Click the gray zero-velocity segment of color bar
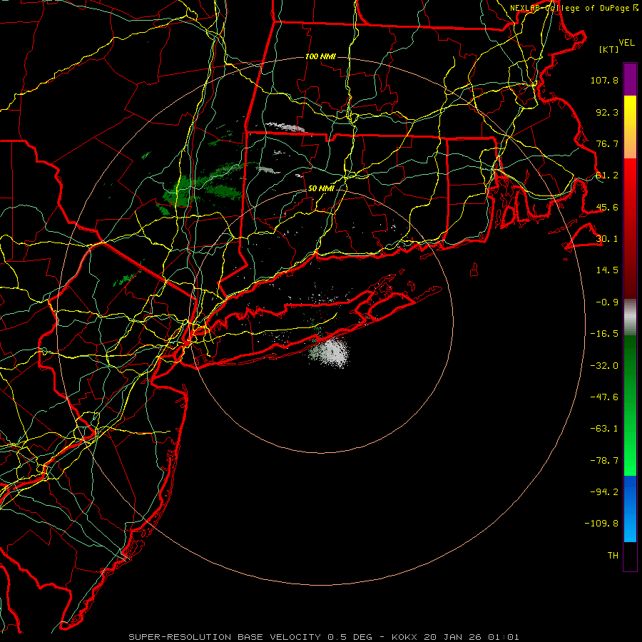 pyautogui.click(x=630, y=317)
